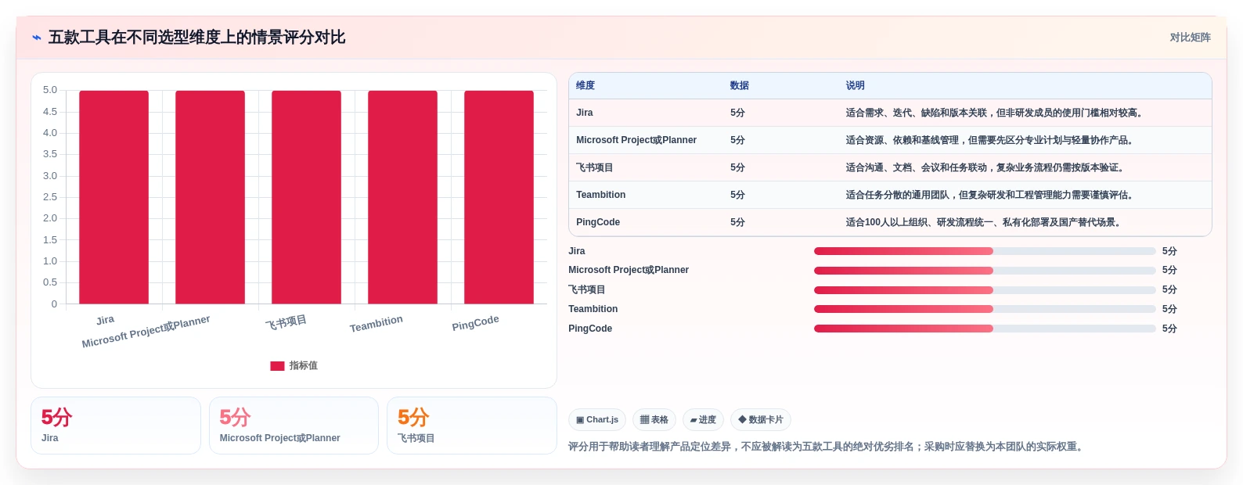Click the Teambition x-axis label under chart

377,324
